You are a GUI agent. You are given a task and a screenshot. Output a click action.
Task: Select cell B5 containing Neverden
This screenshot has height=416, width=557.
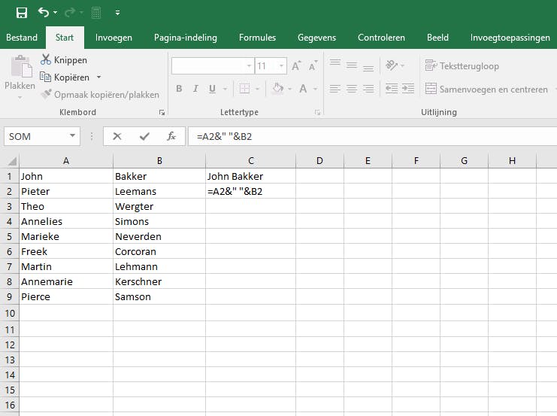(x=159, y=236)
